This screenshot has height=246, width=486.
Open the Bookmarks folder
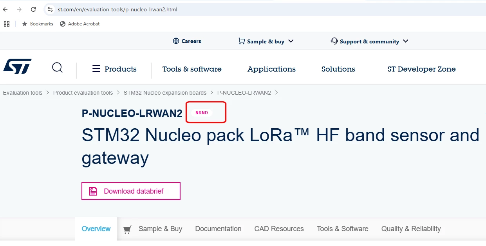click(38, 24)
